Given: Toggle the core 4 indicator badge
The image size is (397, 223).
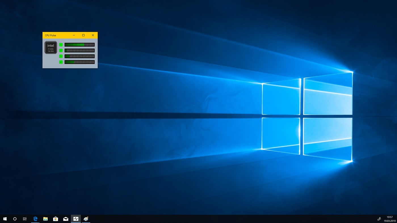Looking at the screenshot, I should 60,61.
